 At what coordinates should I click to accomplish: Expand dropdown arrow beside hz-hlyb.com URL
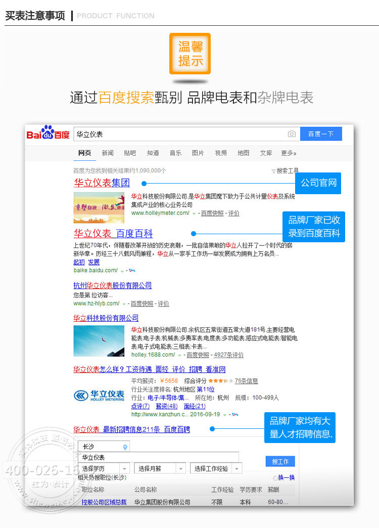click(x=124, y=304)
